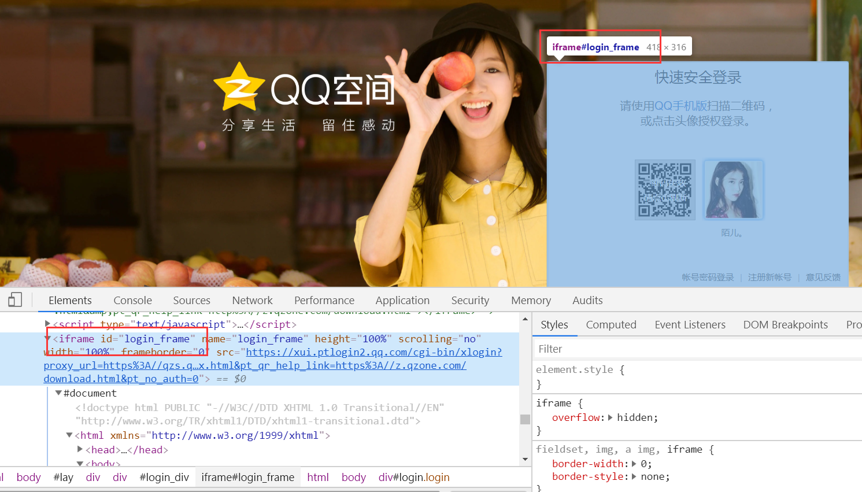Click the element.style rule selector
The image size is (862, 492).
pos(575,370)
